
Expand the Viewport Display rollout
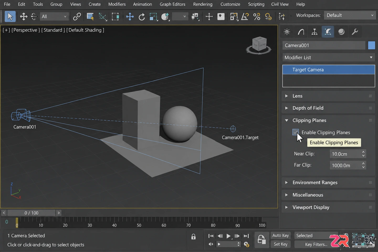328,207
